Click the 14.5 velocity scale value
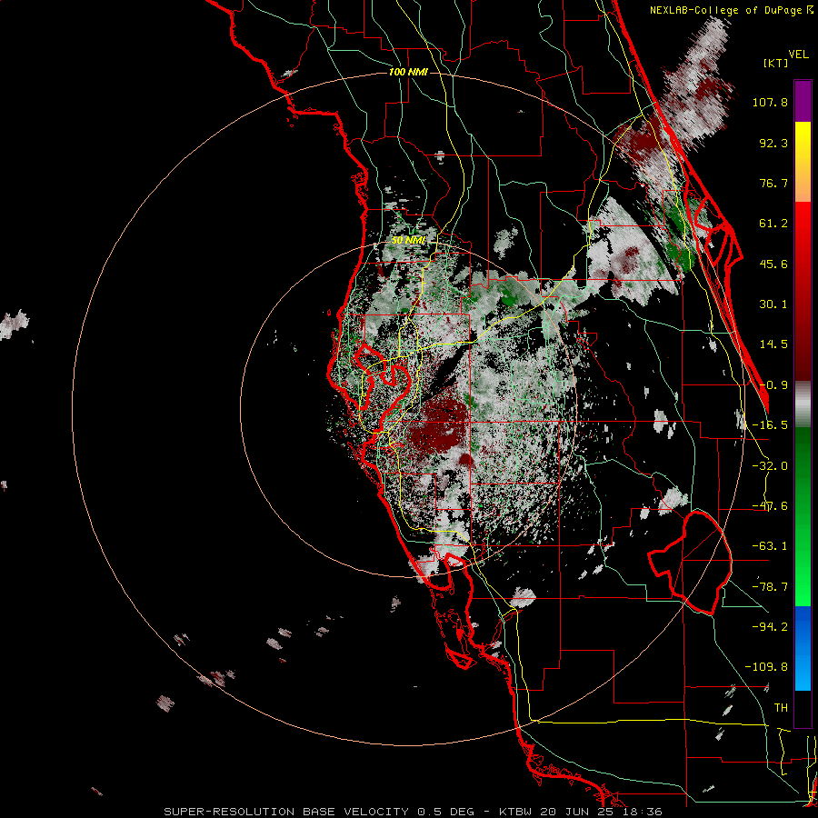Image resolution: width=818 pixels, height=818 pixels. pos(773,344)
